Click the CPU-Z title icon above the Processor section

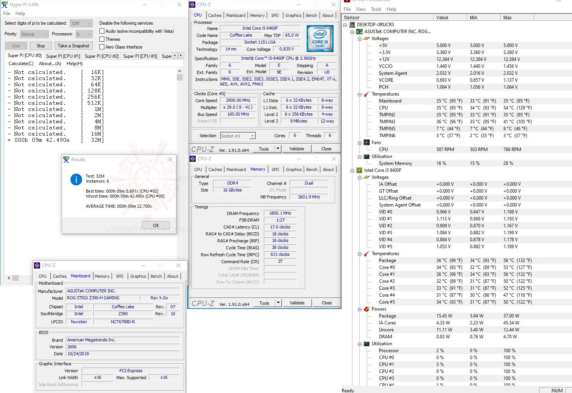coord(193,5)
